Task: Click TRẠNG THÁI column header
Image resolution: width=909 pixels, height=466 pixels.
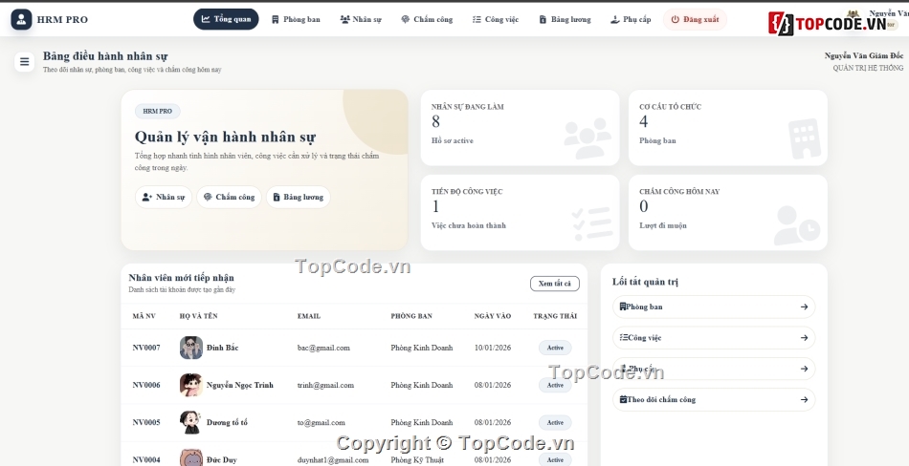Action: pyautogui.click(x=555, y=316)
